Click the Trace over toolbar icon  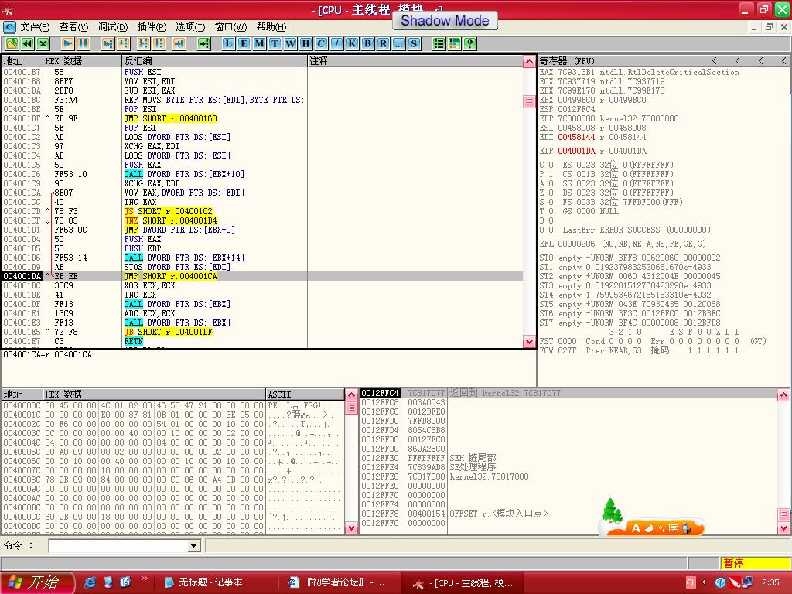point(159,43)
